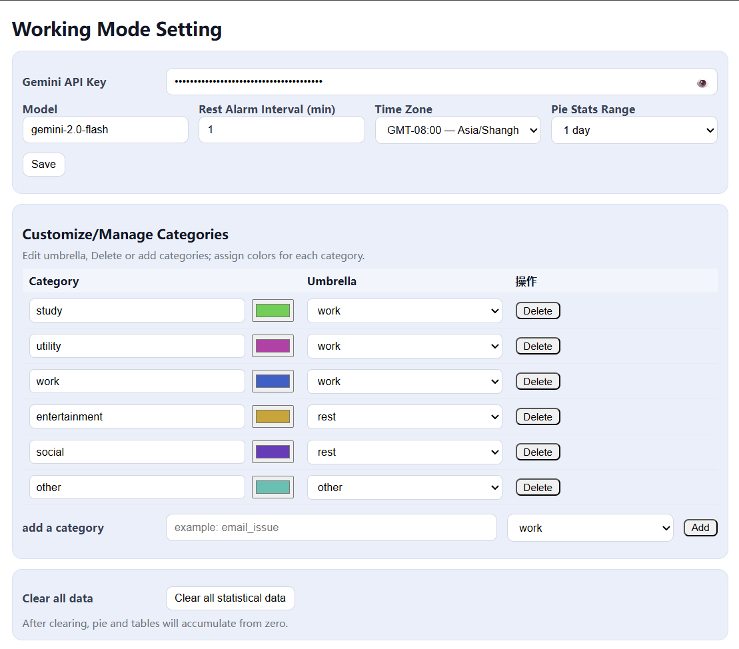Open the green color swatch for study

pos(273,311)
